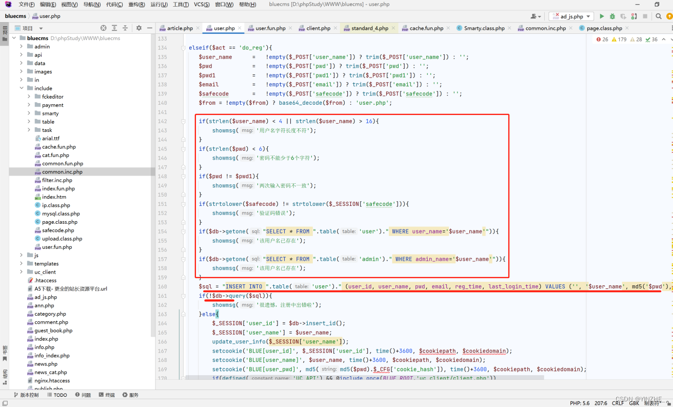Click the Stop square icon
This screenshot has height=407, width=673.
point(645,16)
